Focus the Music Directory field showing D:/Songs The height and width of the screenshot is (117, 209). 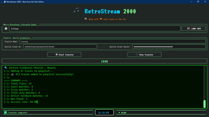point(95,29)
